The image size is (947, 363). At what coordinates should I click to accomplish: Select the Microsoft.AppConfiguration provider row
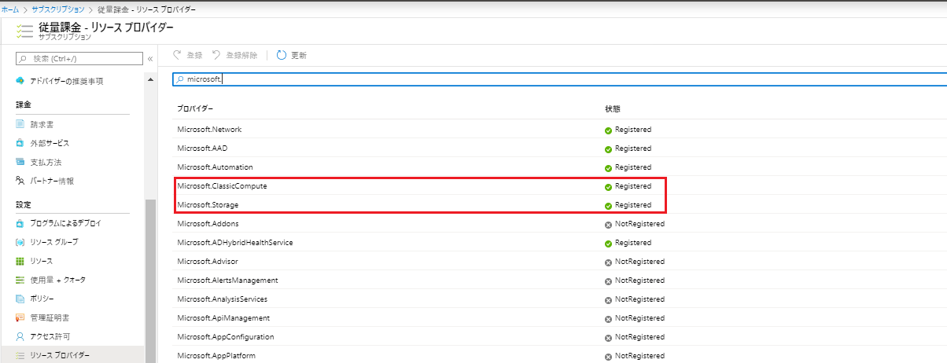click(560, 336)
